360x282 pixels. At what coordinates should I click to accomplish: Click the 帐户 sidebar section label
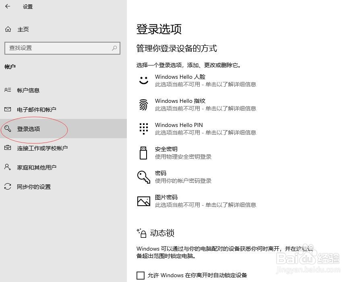coord(10,67)
